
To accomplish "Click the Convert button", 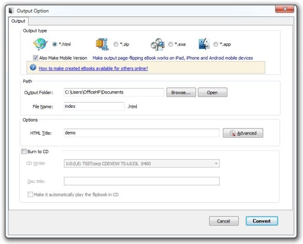I will 262,221.
